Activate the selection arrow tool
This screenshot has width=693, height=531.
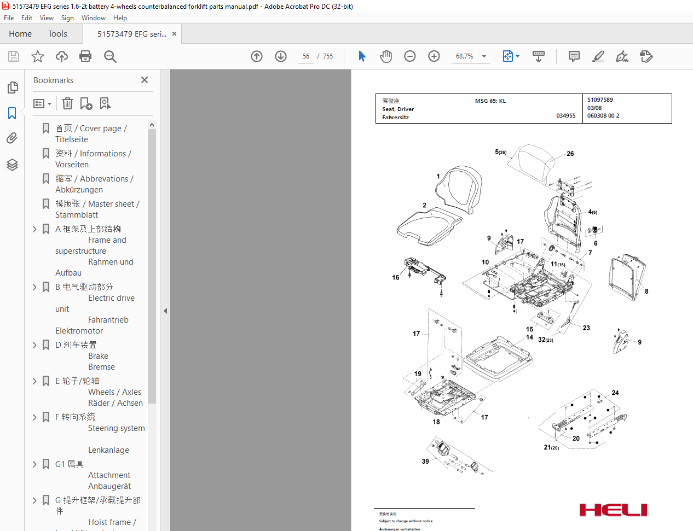pos(362,56)
